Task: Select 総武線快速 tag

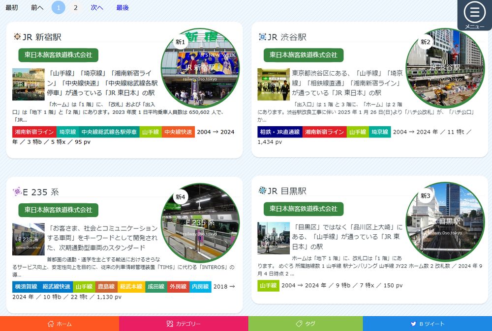Action: pyautogui.click(x=57, y=286)
